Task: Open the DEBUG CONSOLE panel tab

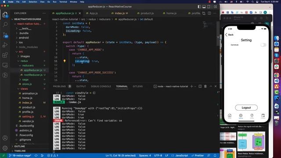Action: (101, 86)
